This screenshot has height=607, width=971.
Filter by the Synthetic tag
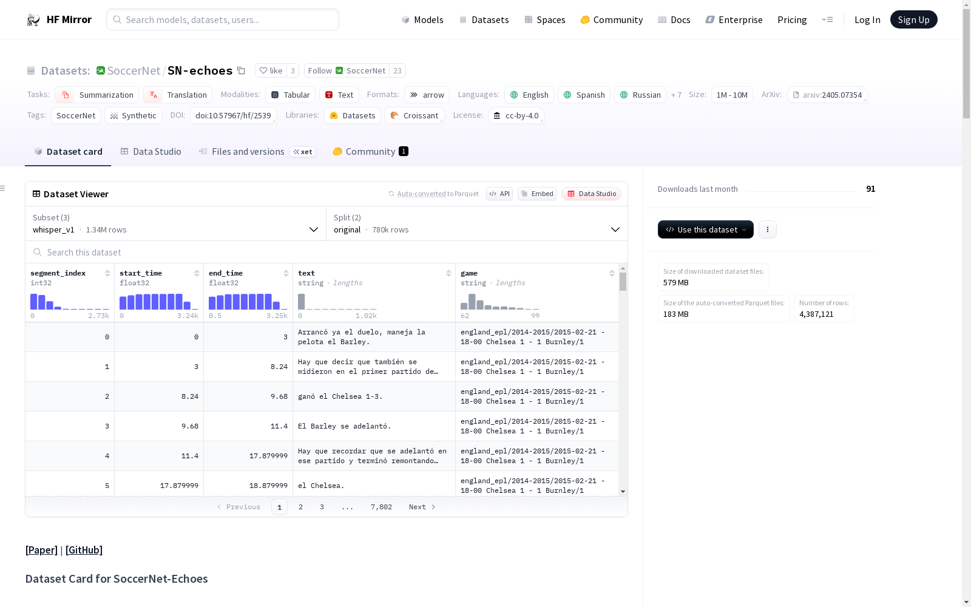[x=133, y=115]
